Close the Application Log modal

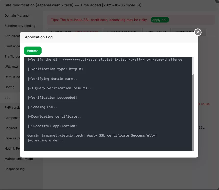198,32
